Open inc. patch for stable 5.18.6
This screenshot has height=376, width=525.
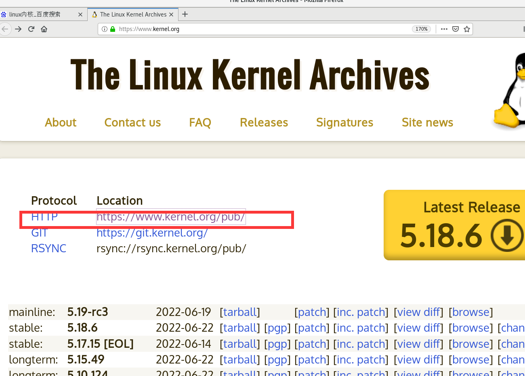point(361,328)
